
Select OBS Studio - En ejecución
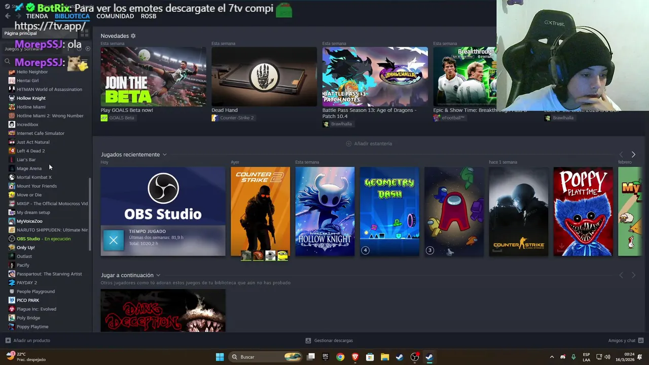pyautogui.click(x=44, y=239)
